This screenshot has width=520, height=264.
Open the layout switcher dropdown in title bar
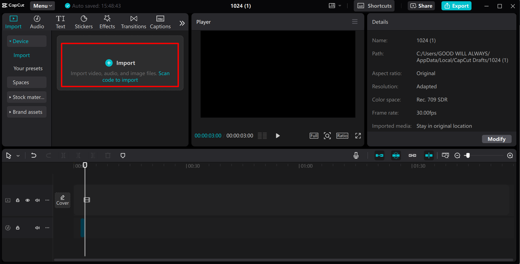click(x=335, y=6)
